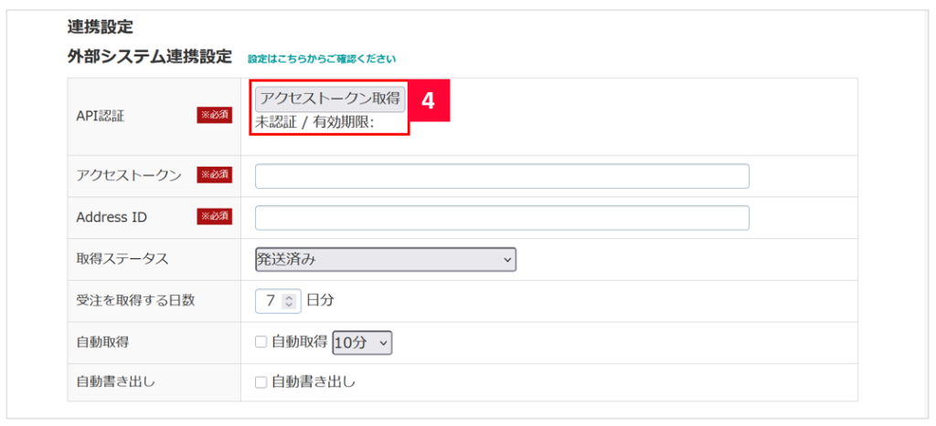This screenshot has height=426, width=936.
Task: Click the API認証 row label
Action: click(101, 116)
